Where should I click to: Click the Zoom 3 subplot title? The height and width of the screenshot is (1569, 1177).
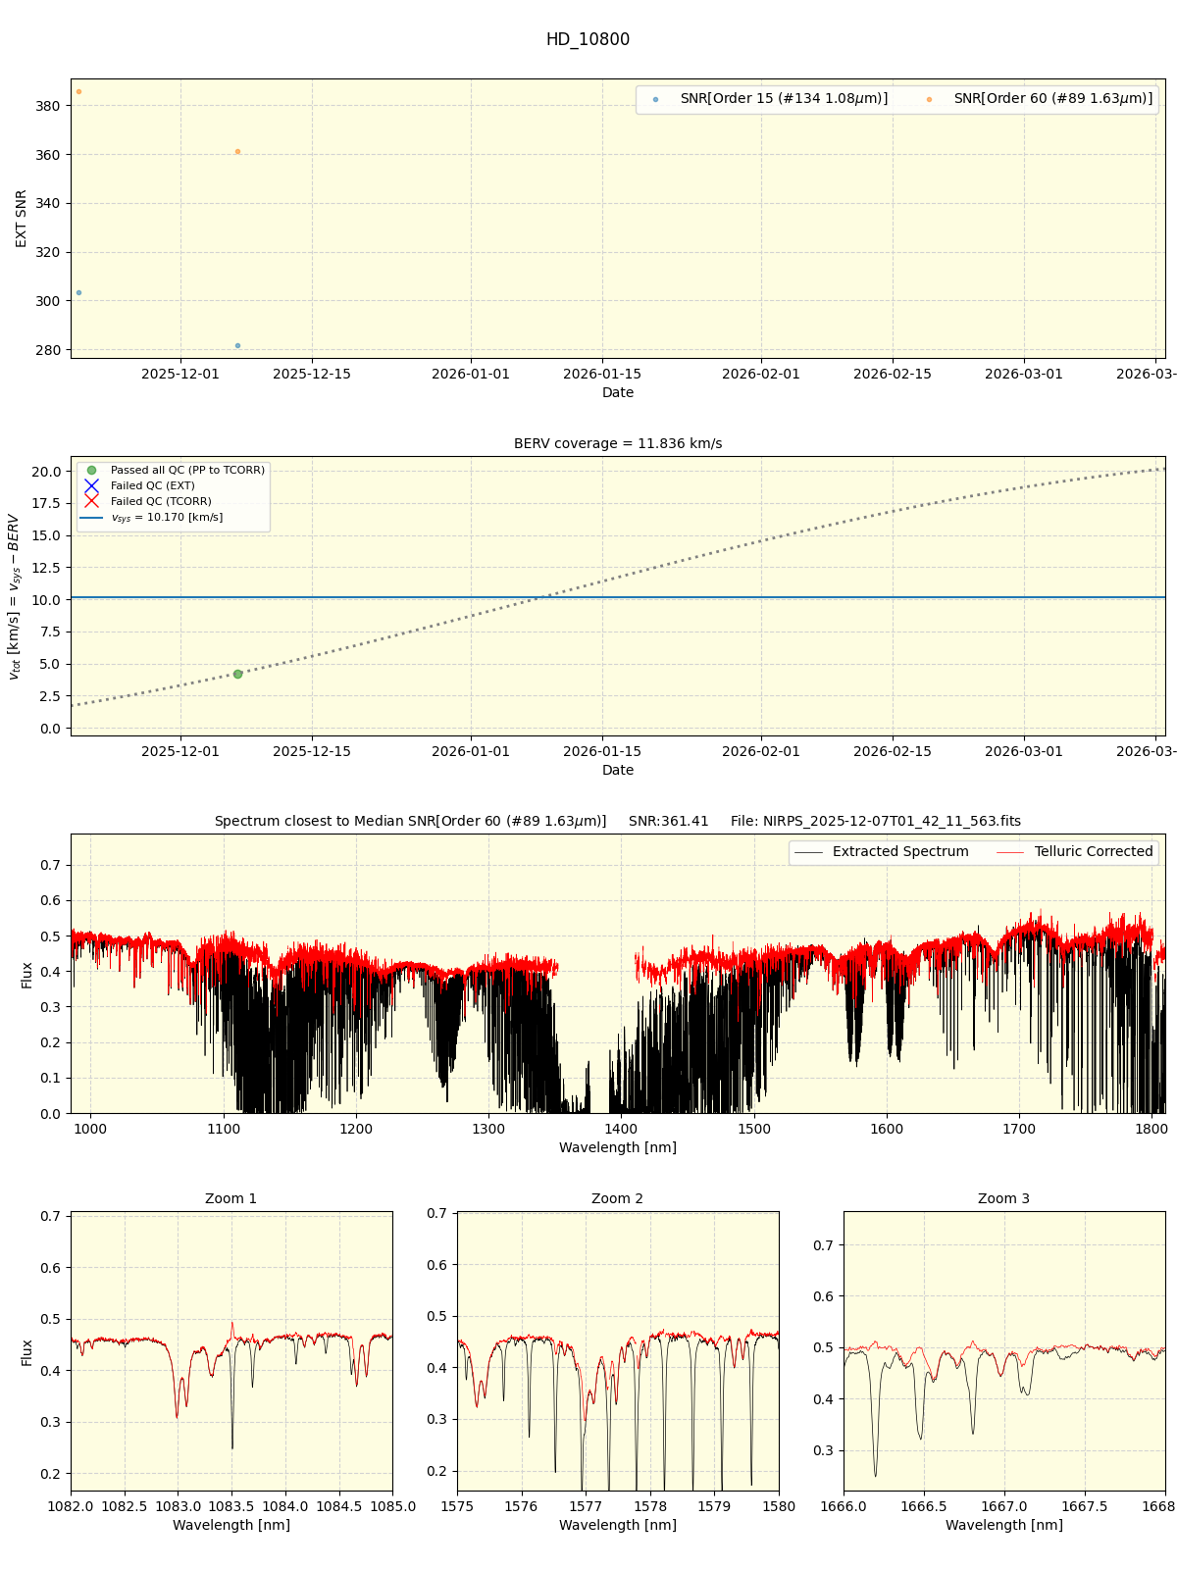[1004, 1198]
